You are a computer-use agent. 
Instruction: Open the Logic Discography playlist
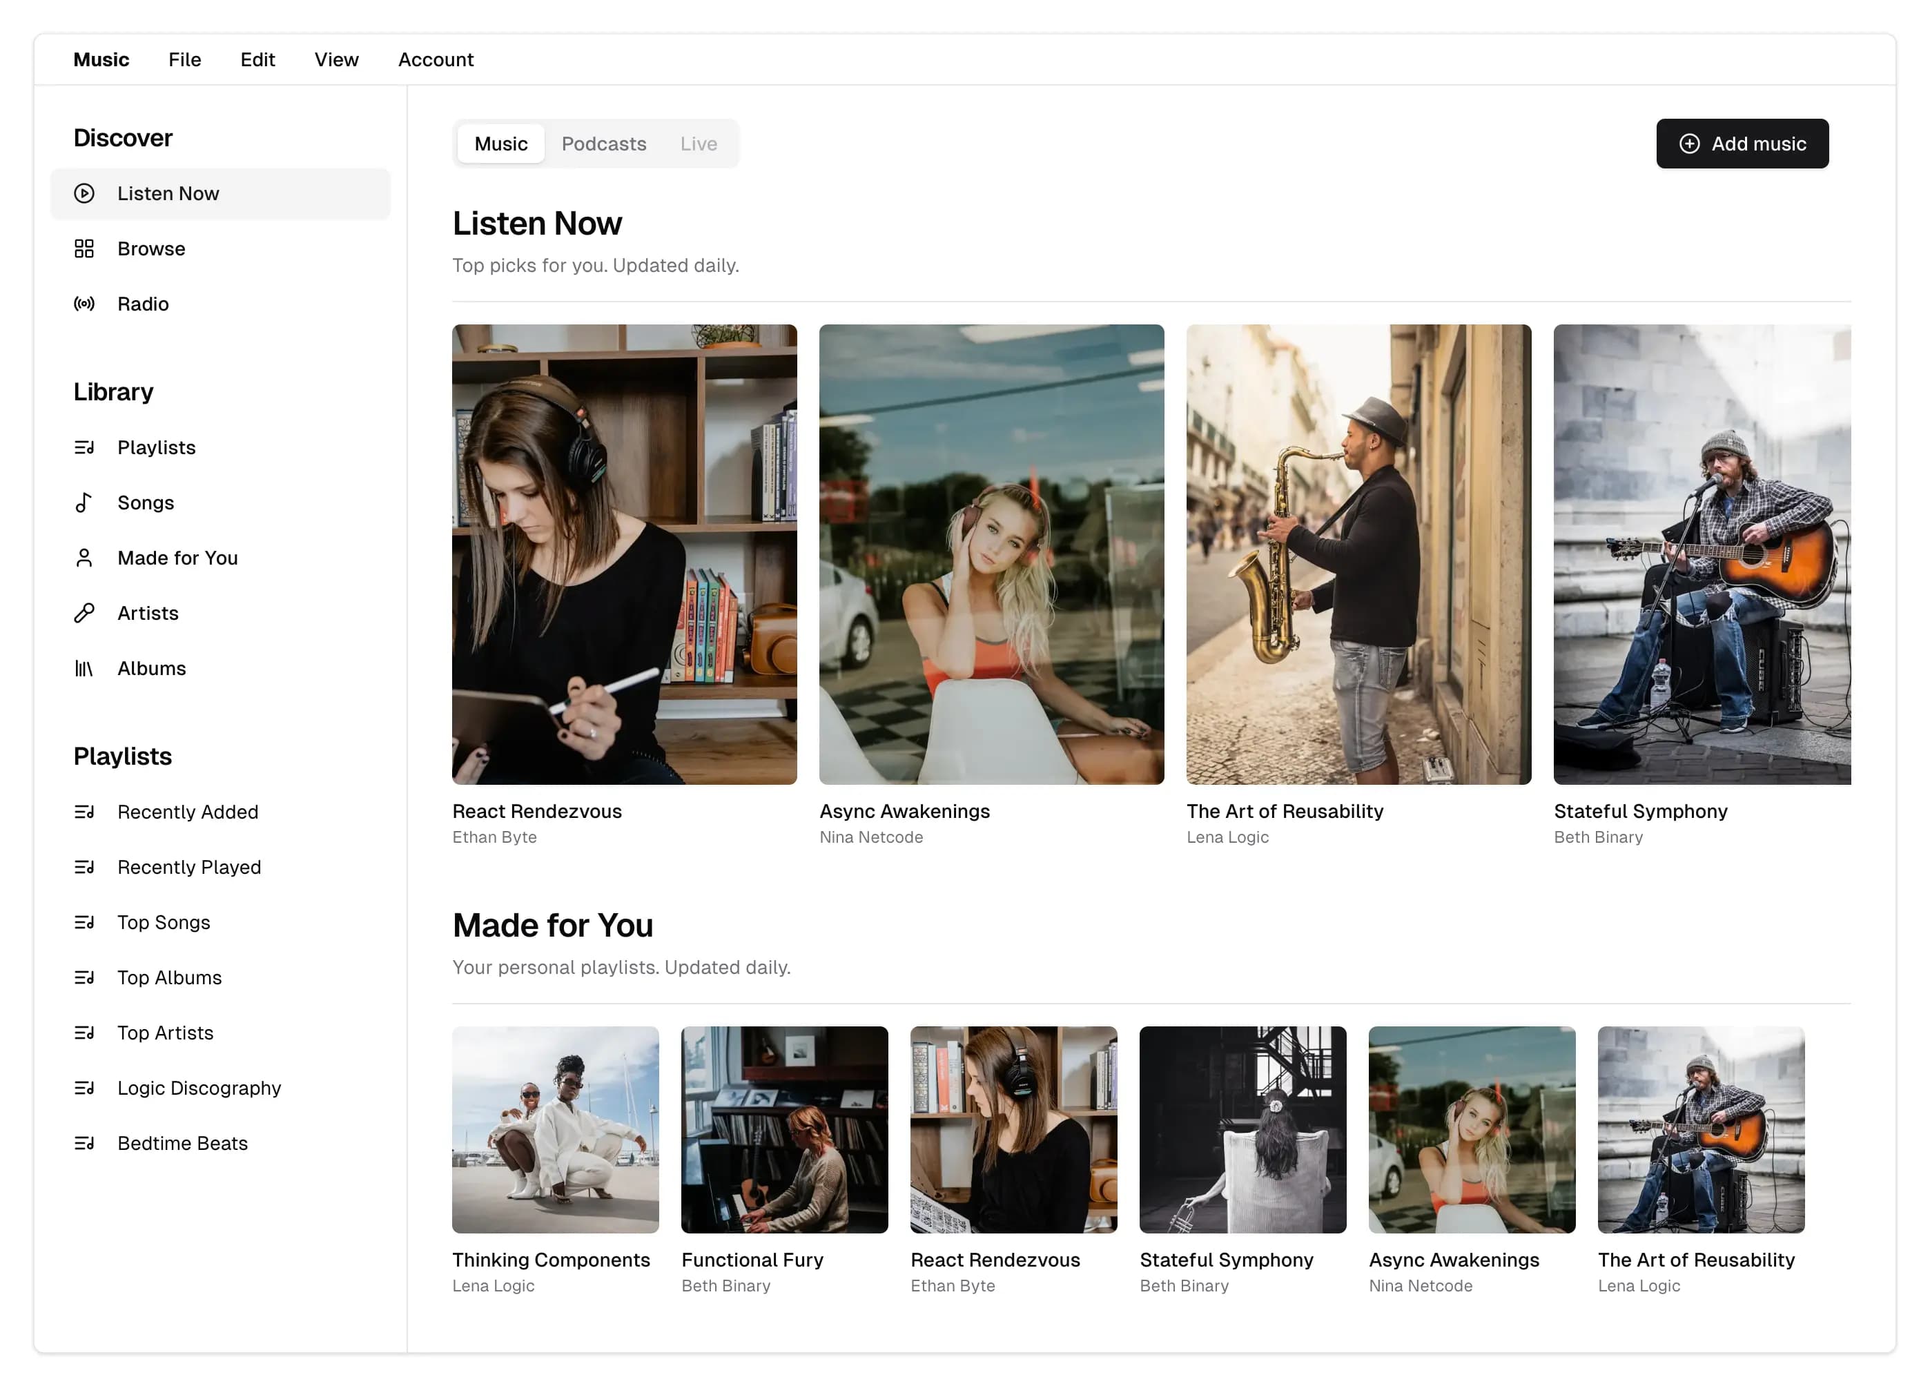pyautogui.click(x=199, y=1090)
